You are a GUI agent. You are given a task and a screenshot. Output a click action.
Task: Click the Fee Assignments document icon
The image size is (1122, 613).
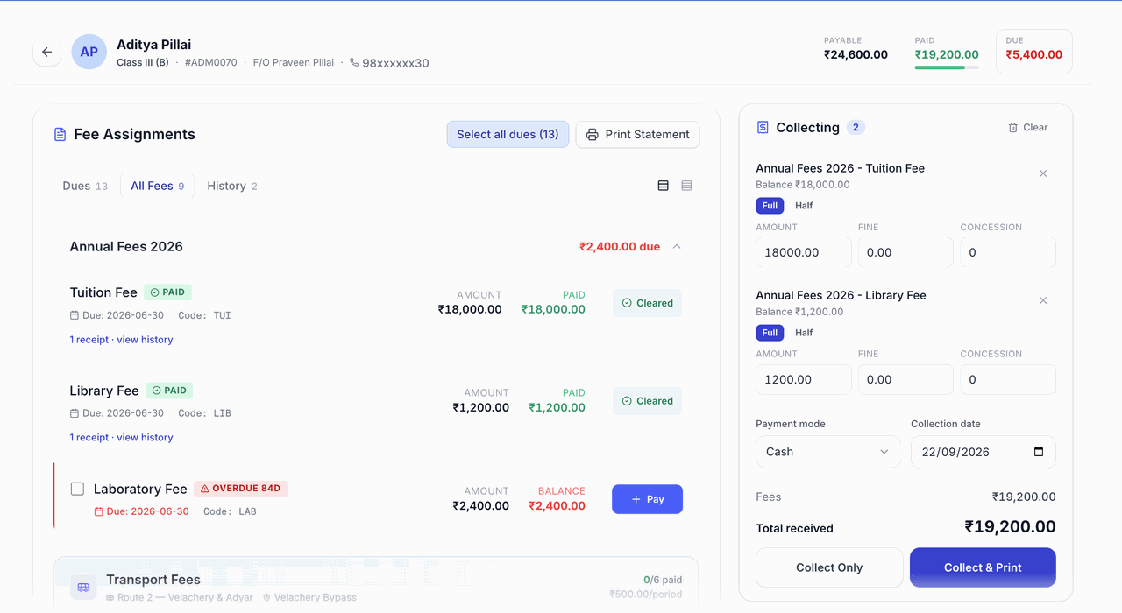tap(60, 134)
